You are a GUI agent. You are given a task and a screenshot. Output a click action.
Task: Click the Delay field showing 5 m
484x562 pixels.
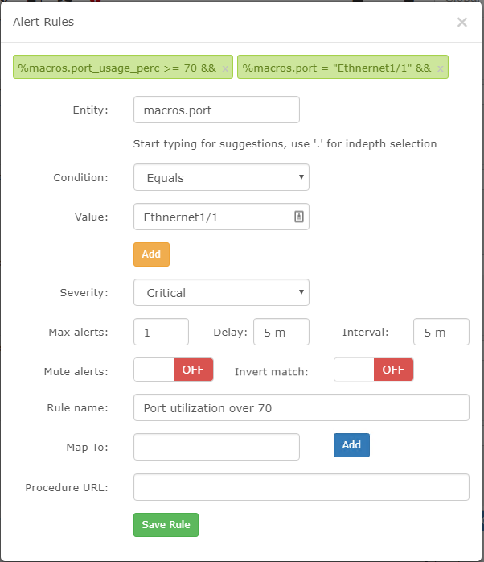click(281, 332)
